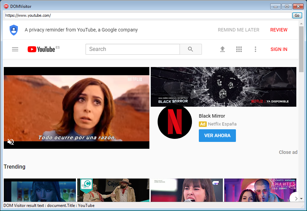Open the three-dot settings menu
Viewport: 307px width, 211px height.
click(255, 49)
